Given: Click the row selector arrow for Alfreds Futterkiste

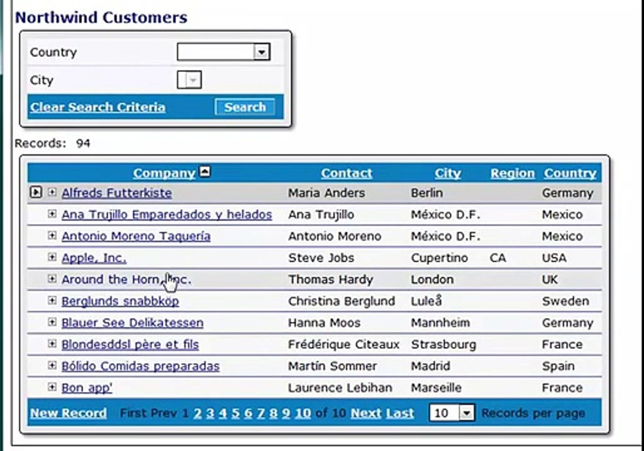Looking at the screenshot, I should click(36, 192).
